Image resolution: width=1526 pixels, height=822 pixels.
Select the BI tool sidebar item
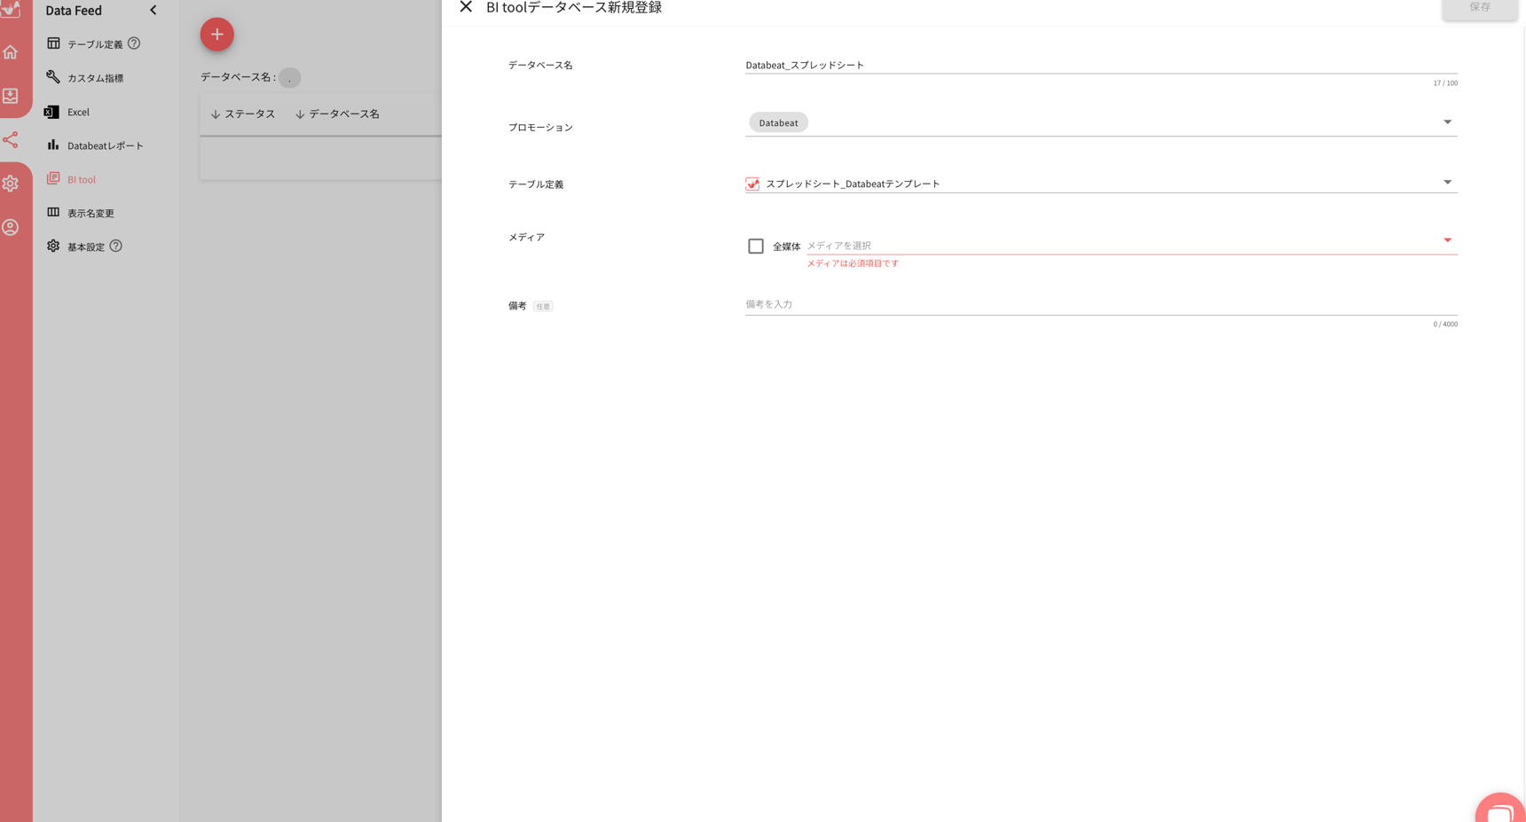[x=81, y=179]
